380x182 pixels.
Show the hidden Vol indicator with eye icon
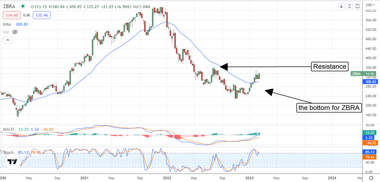(x=15, y=32)
